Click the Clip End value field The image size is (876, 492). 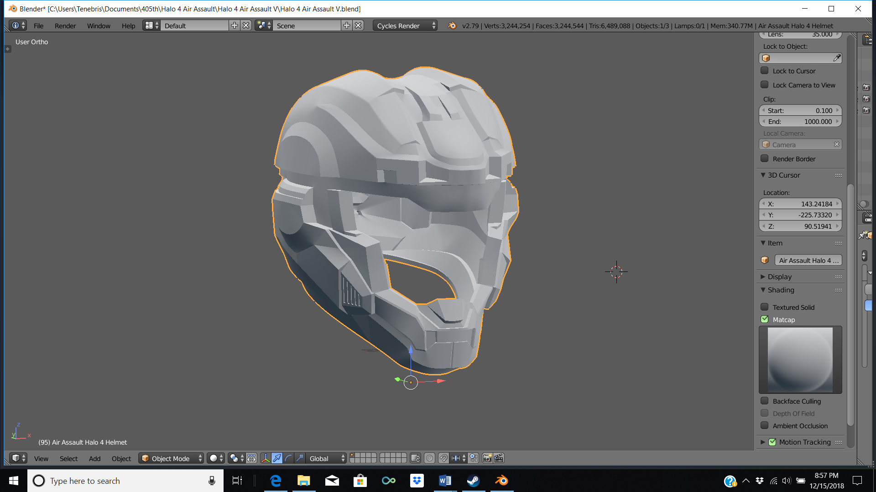pos(800,122)
